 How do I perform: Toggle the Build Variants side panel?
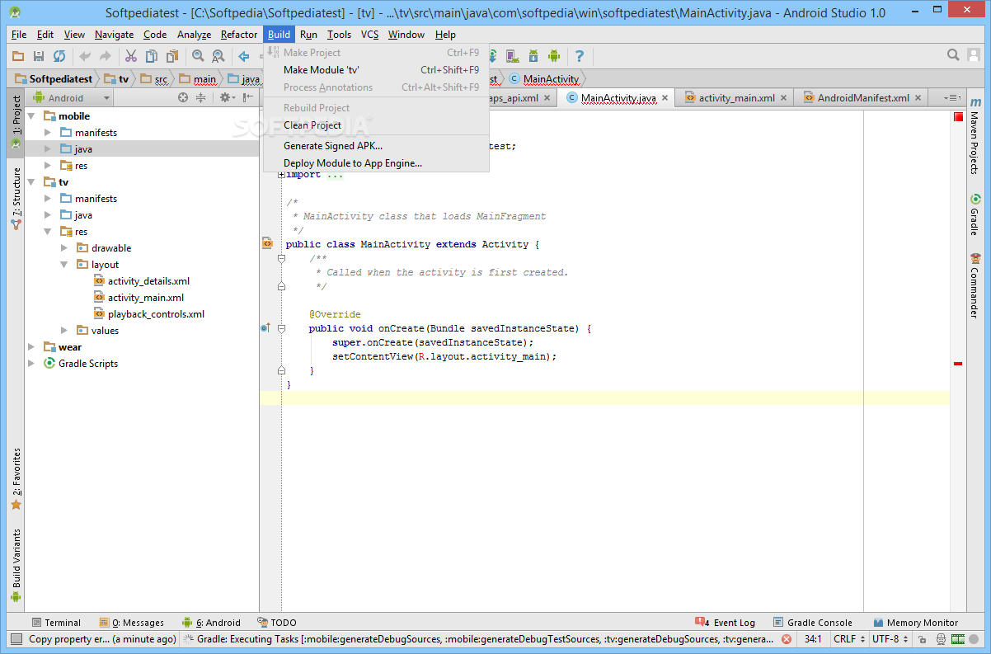click(x=16, y=567)
